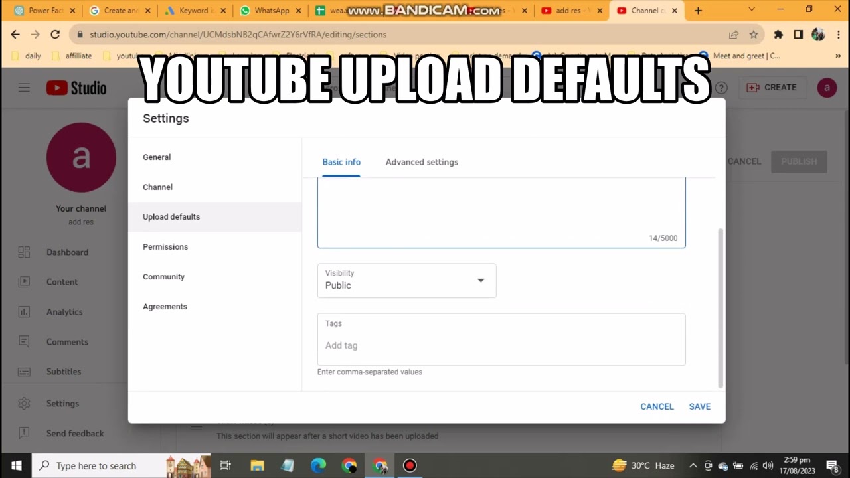Viewport: 850px width, 478px height.
Task: Open the Chrome tab search chevron
Action: click(752, 9)
